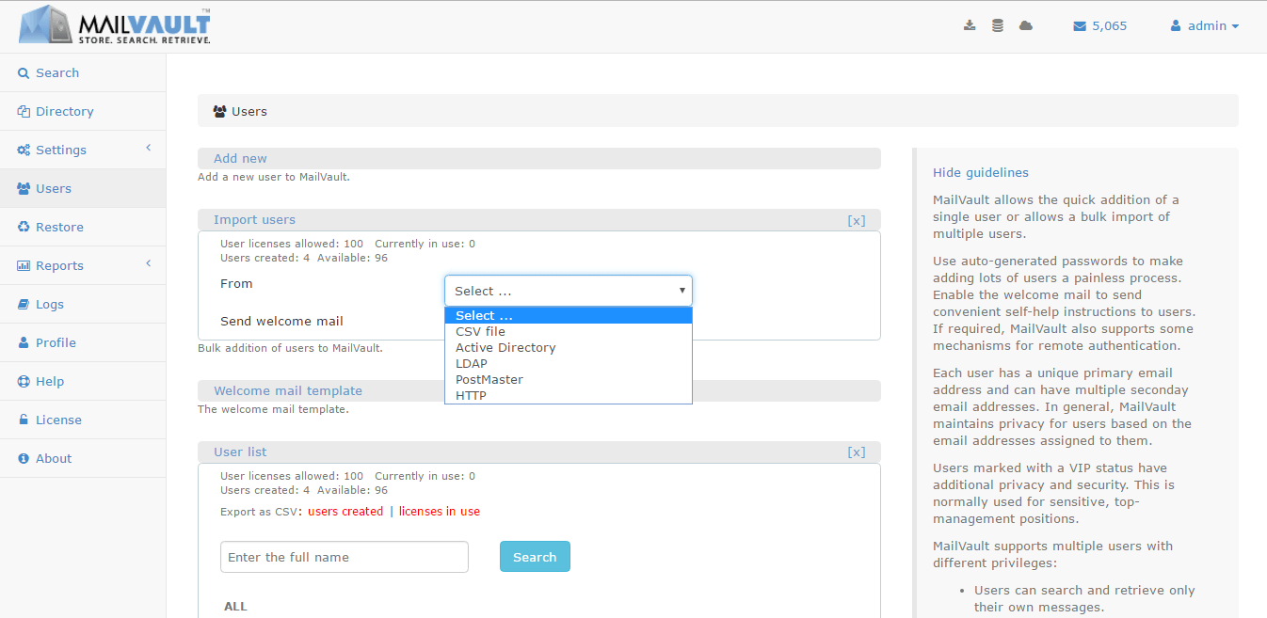Screen dimensions: 1267x618
Task: Click the cloud icon in header
Action: pos(1026,25)
